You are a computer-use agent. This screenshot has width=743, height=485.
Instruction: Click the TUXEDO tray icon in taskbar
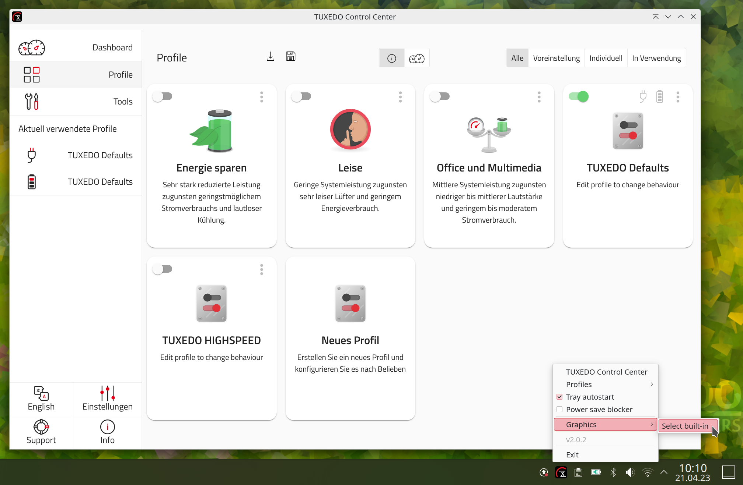point(561,472)
